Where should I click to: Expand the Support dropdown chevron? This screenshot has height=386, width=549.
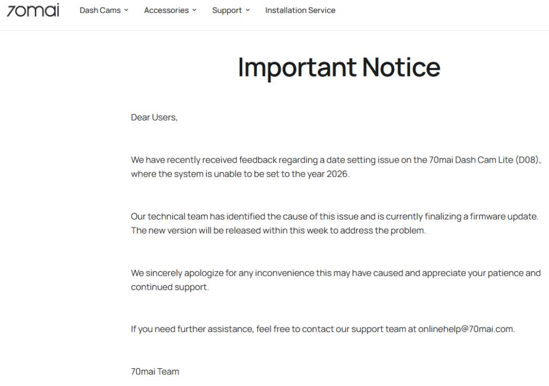248,10
